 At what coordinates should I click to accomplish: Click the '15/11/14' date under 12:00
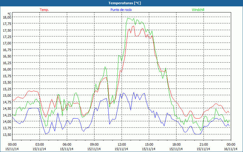click(121, 149)
